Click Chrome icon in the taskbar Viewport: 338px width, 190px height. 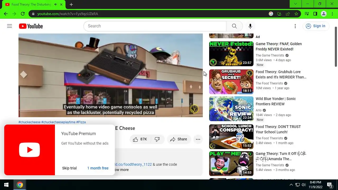tap(20, 185)
